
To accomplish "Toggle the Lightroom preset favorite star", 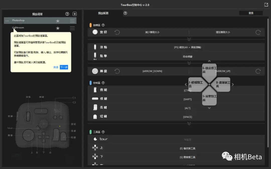I will tap(58, 28).
